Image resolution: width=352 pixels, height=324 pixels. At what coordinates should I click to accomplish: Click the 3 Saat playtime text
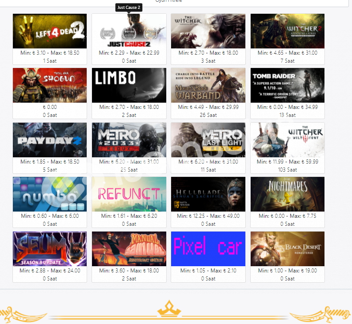click(x=208, y=61)
